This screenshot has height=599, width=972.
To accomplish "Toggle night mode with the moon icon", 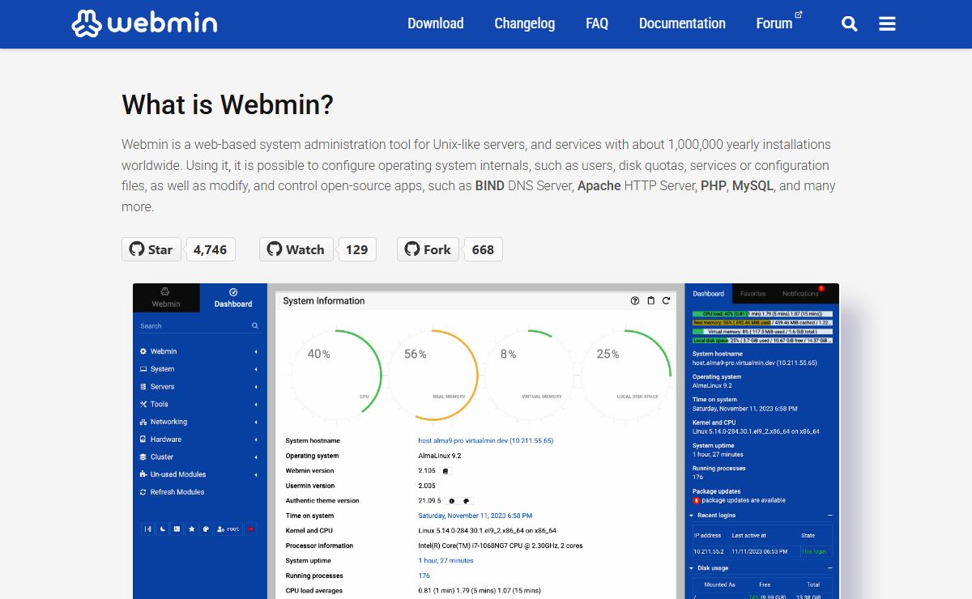I will tap(162, 529).
